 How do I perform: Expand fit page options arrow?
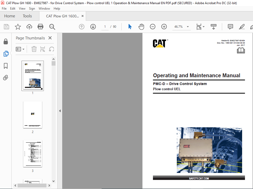click(204, 27)
